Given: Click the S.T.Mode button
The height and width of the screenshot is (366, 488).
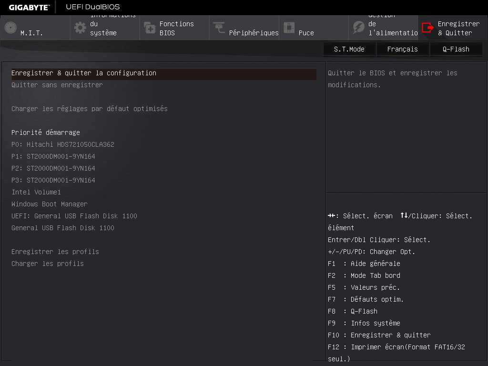Looking at the screenshot, I should (349, 49).
